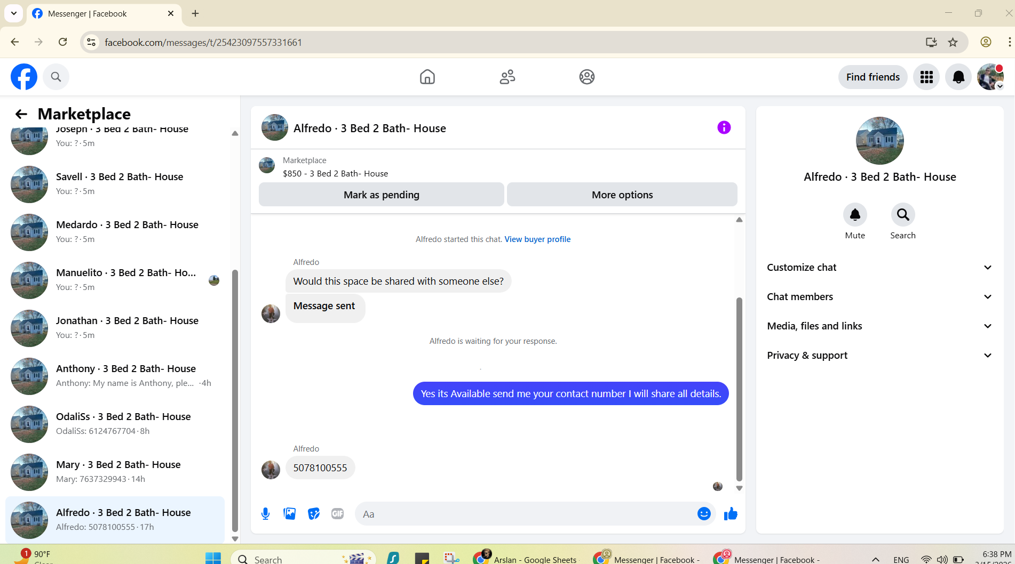Search within the Alfredo conversation
Image resolution: width=1015 pixels, height=564 pixels.
(903, 214)
